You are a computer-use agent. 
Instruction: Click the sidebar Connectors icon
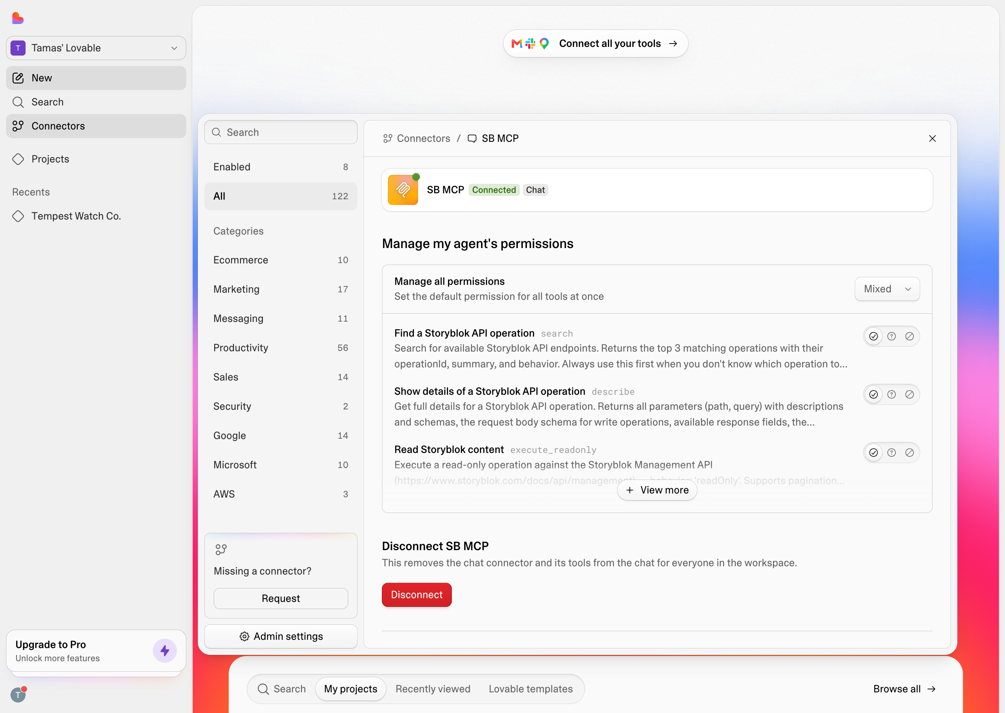[x=18, y=126]
